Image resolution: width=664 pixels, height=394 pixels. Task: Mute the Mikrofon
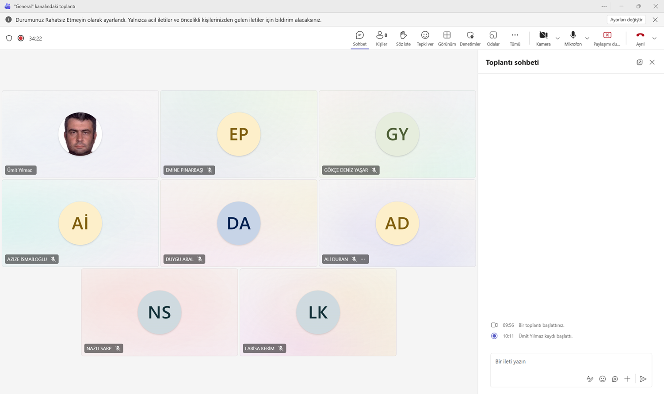tap(573, 38)
